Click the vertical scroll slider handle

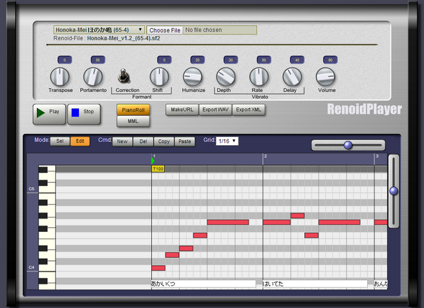point(394,191)
